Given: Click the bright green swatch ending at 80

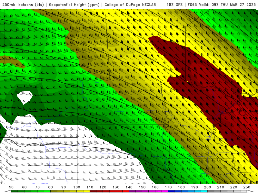Looking at the screenshot, I should click(x=47, y=191).
